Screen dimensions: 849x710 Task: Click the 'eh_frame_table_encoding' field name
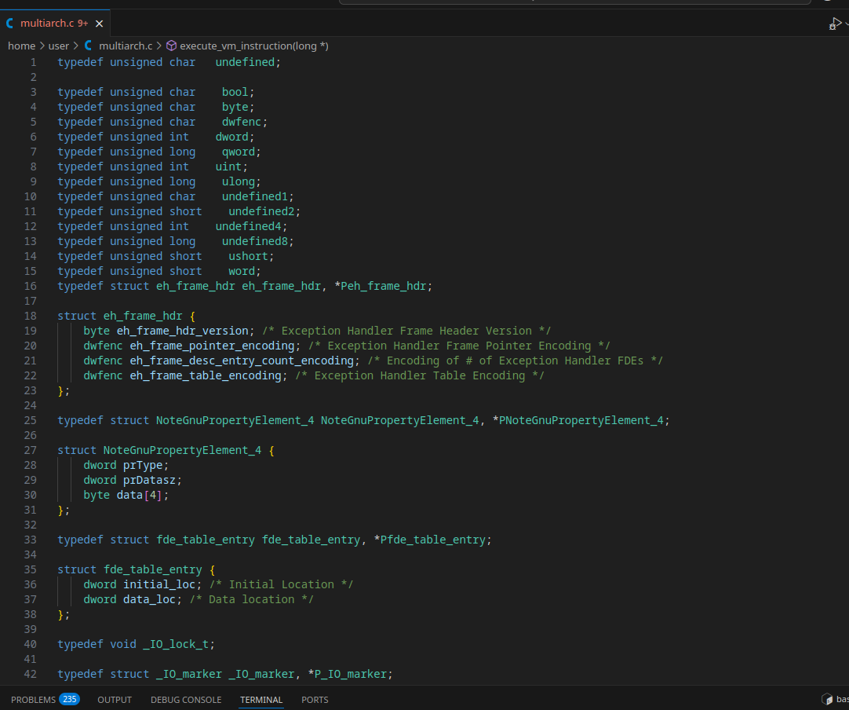206,375
